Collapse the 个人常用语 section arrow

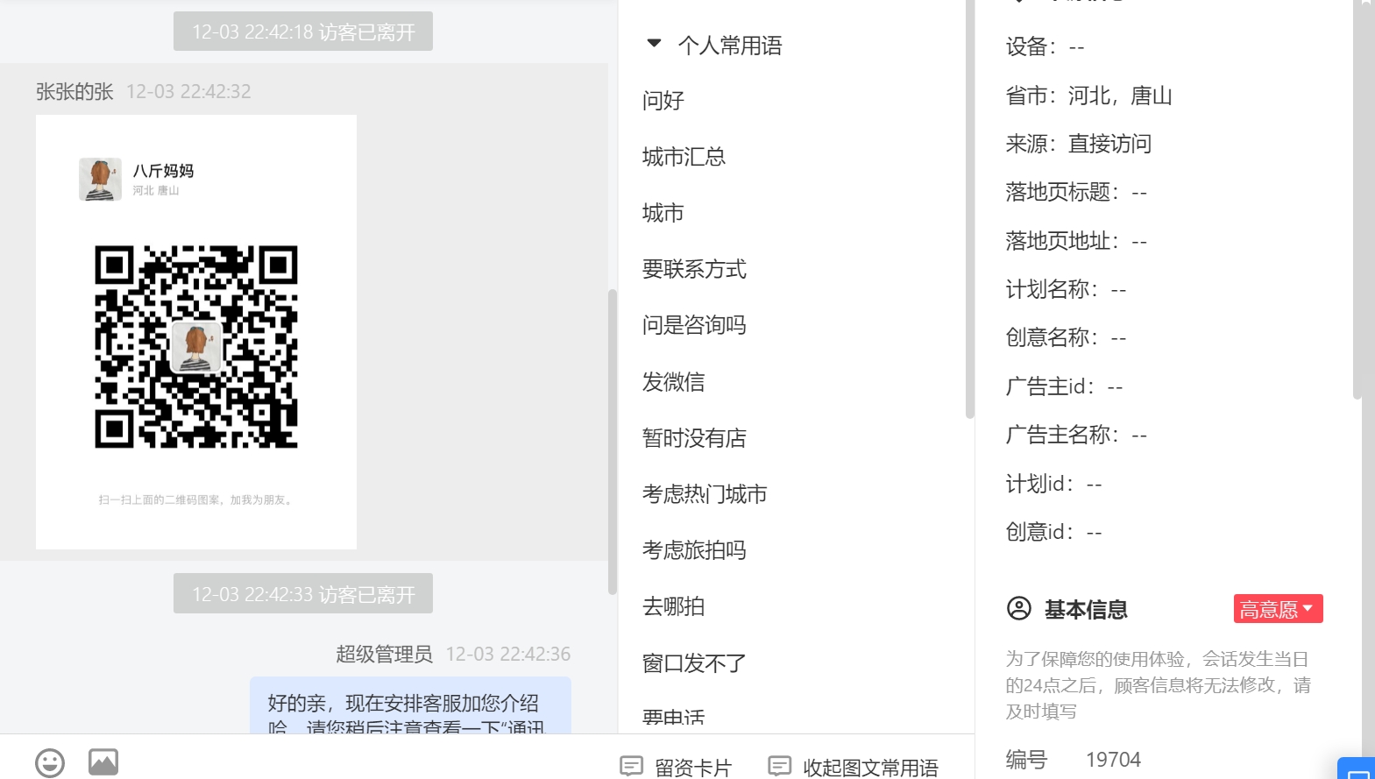pos(654,43)
